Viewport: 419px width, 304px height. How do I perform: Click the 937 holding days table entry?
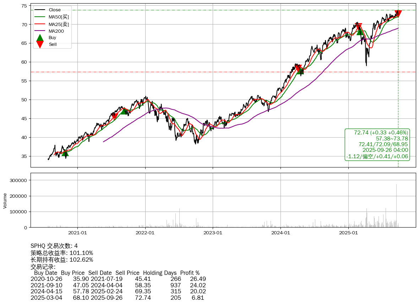(x=175, y=285)
